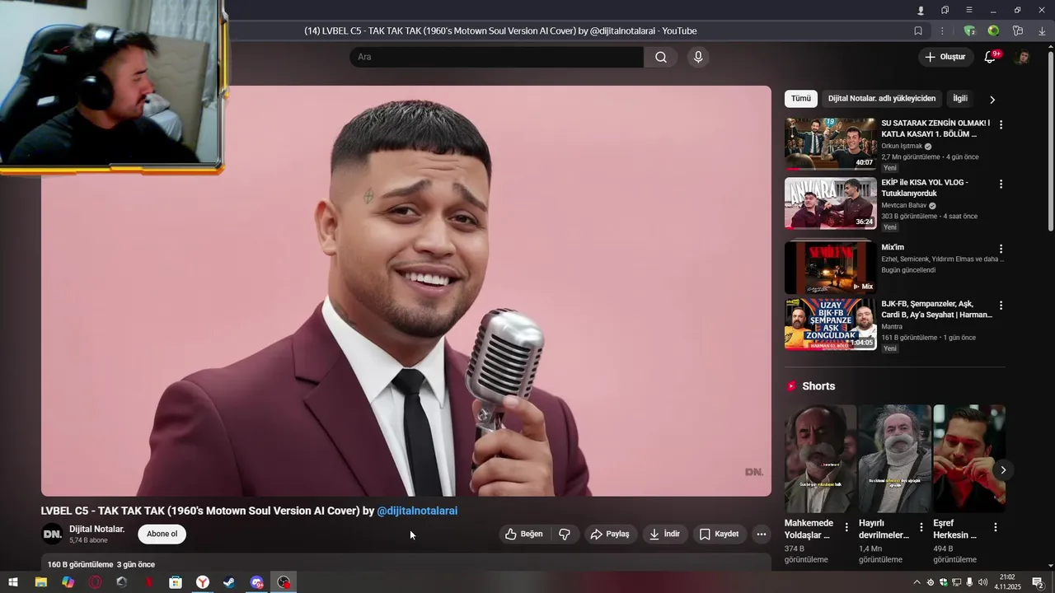Image resolution: width=1055 pixels, height=593 pixels.
Task: Open EKİP ile KISA YOL VLOG thumbnail
Action: [831, 203]
